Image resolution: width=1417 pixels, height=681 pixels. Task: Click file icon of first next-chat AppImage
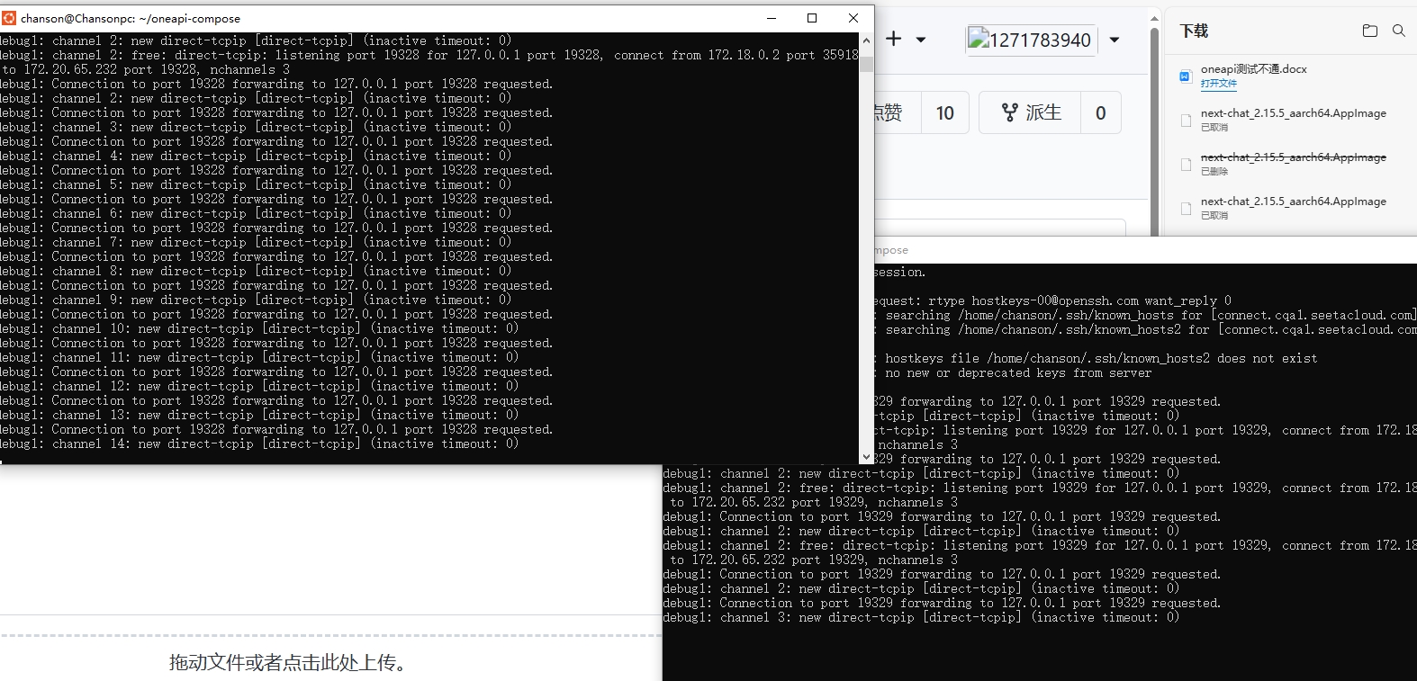(1186, 120)
